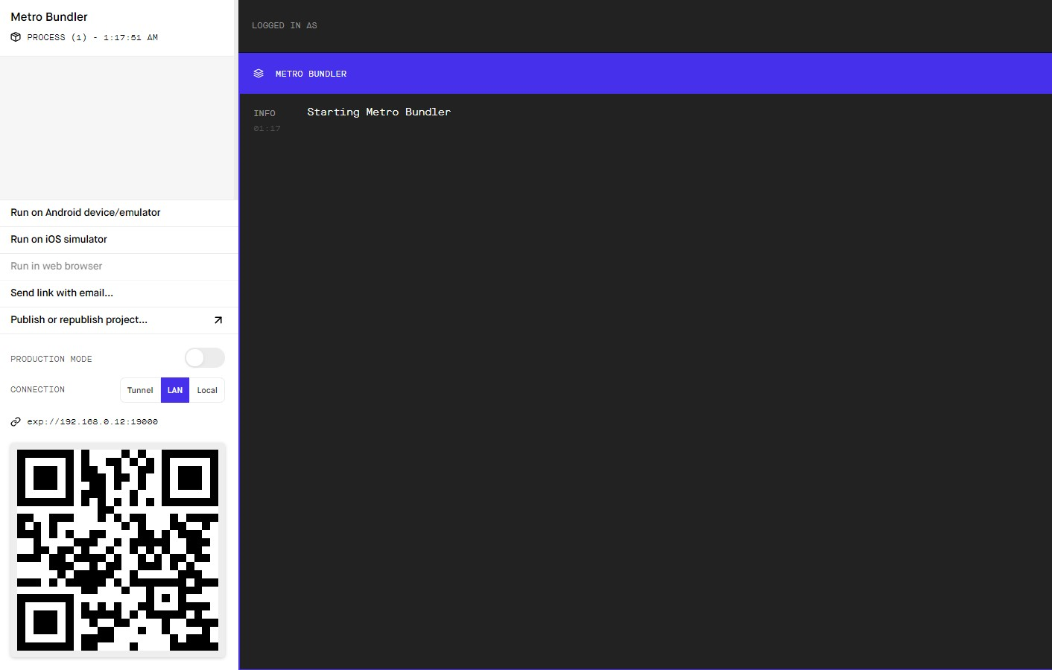Click the 'Starting Metro Bundler' log message
Viewport: 1052px width, 670px height.
tap(378, 112)
